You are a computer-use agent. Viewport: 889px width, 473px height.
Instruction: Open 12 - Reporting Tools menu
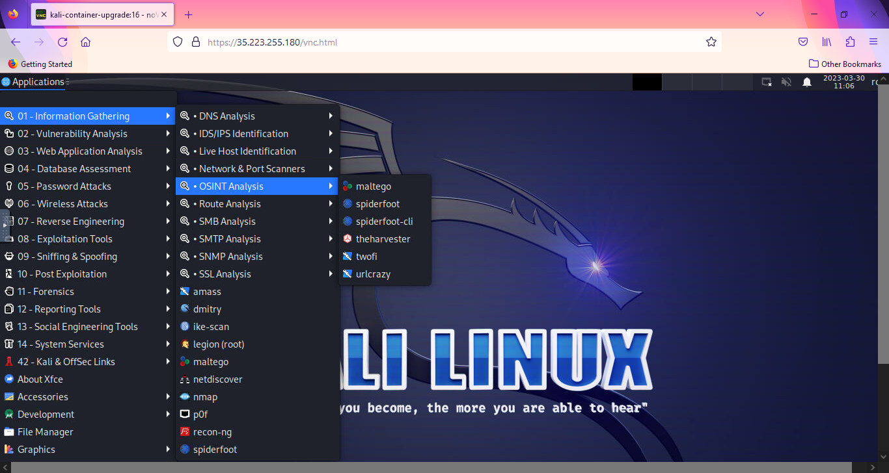click(88, 309)
